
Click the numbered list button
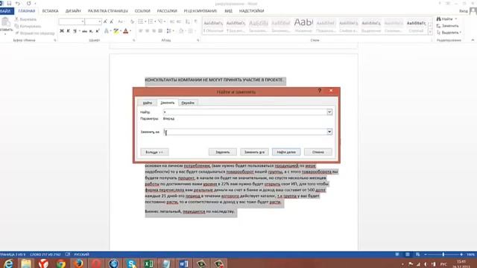coord(150,22)
